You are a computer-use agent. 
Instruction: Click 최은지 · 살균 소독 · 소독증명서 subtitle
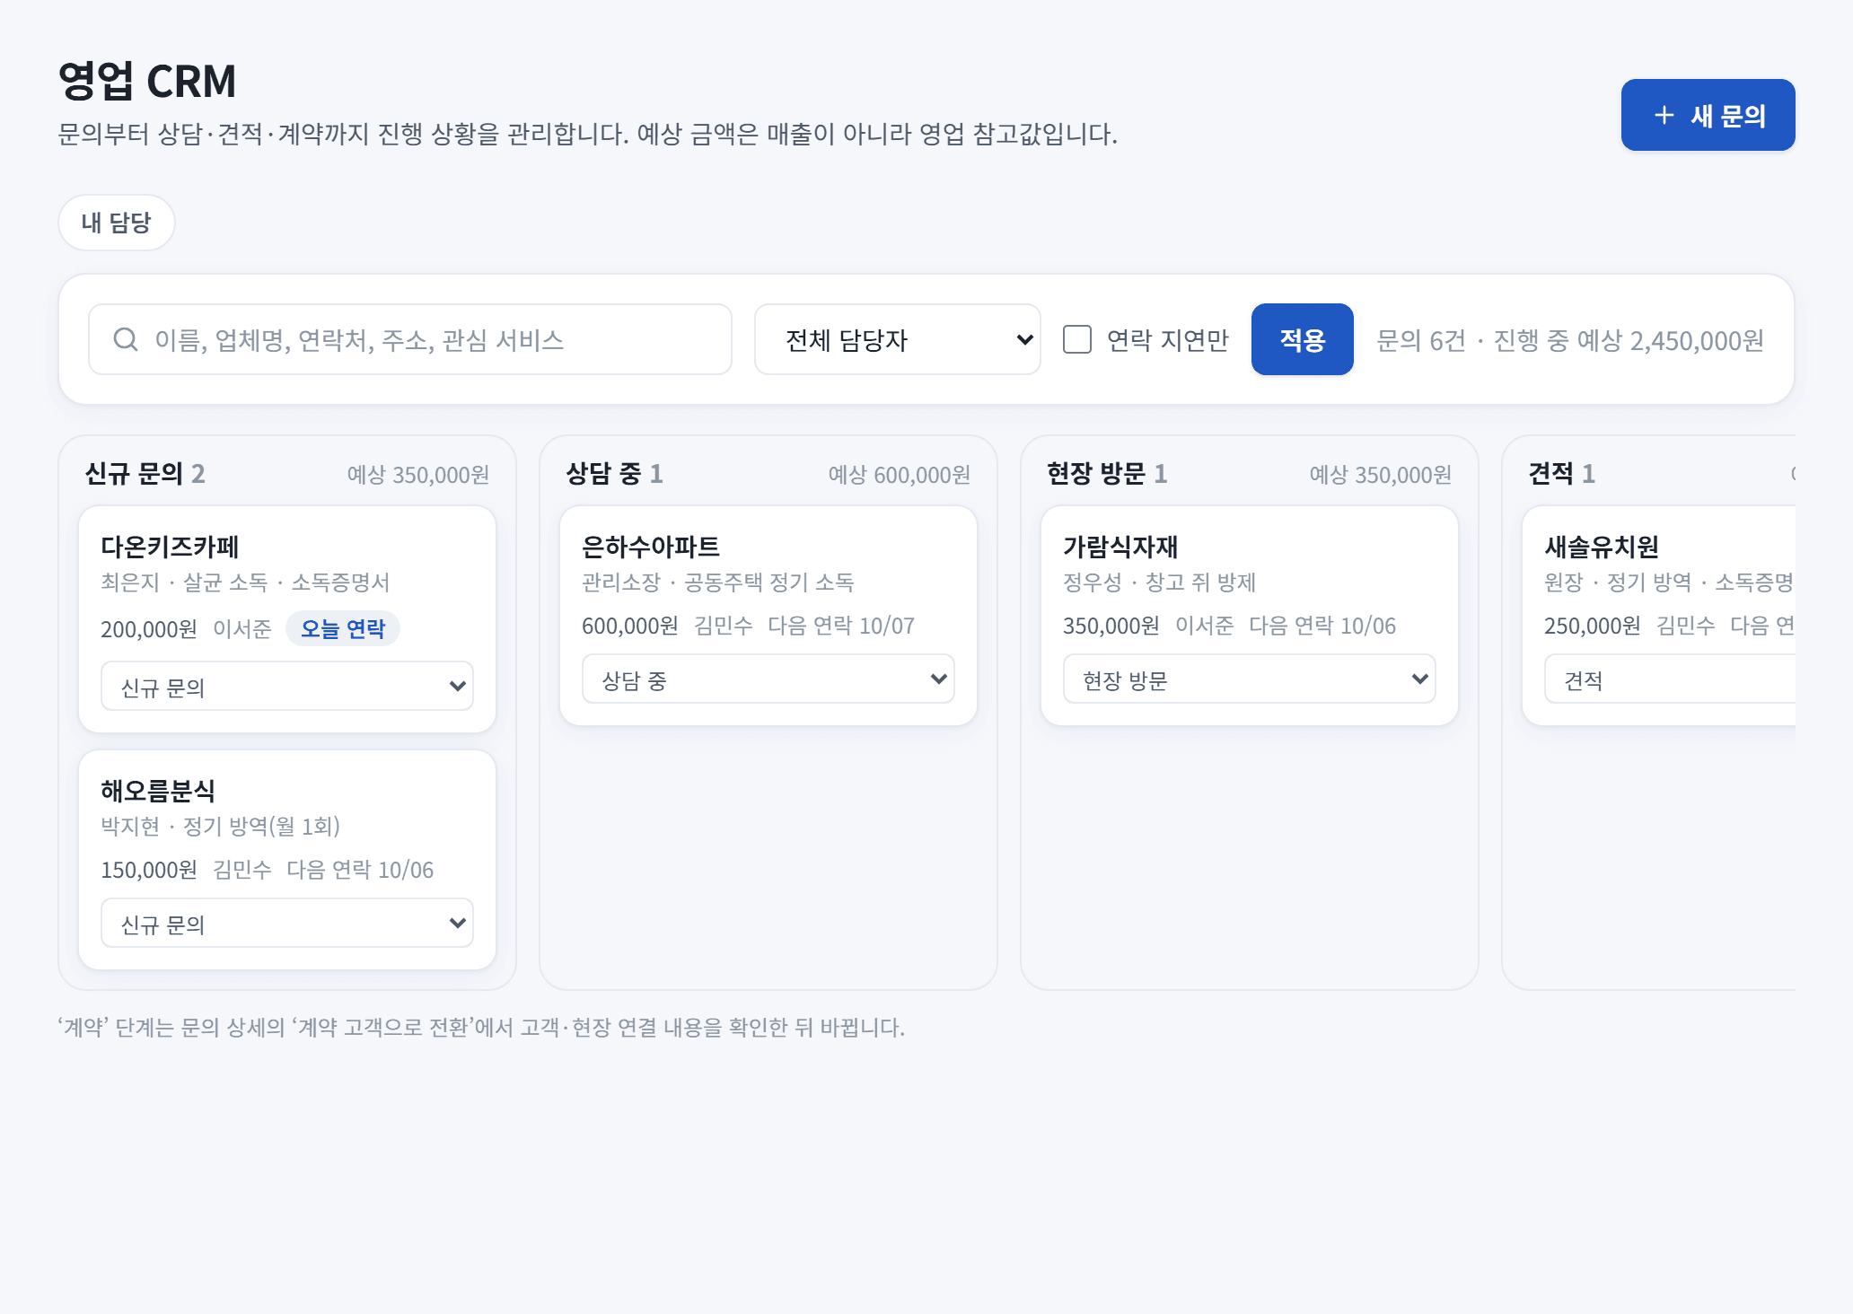pos(245,582)
